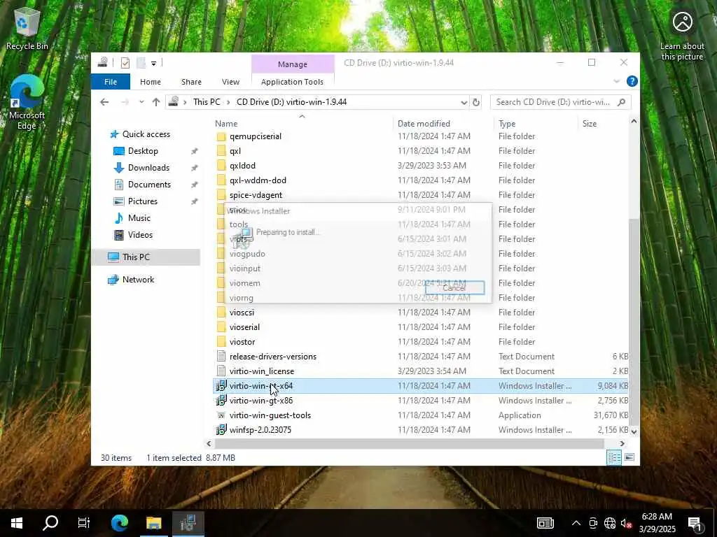Image resolution: width=717 pixels, height=537 pixels.
Task: Switch to the Share ribbon tab
Action: point(191,82)
